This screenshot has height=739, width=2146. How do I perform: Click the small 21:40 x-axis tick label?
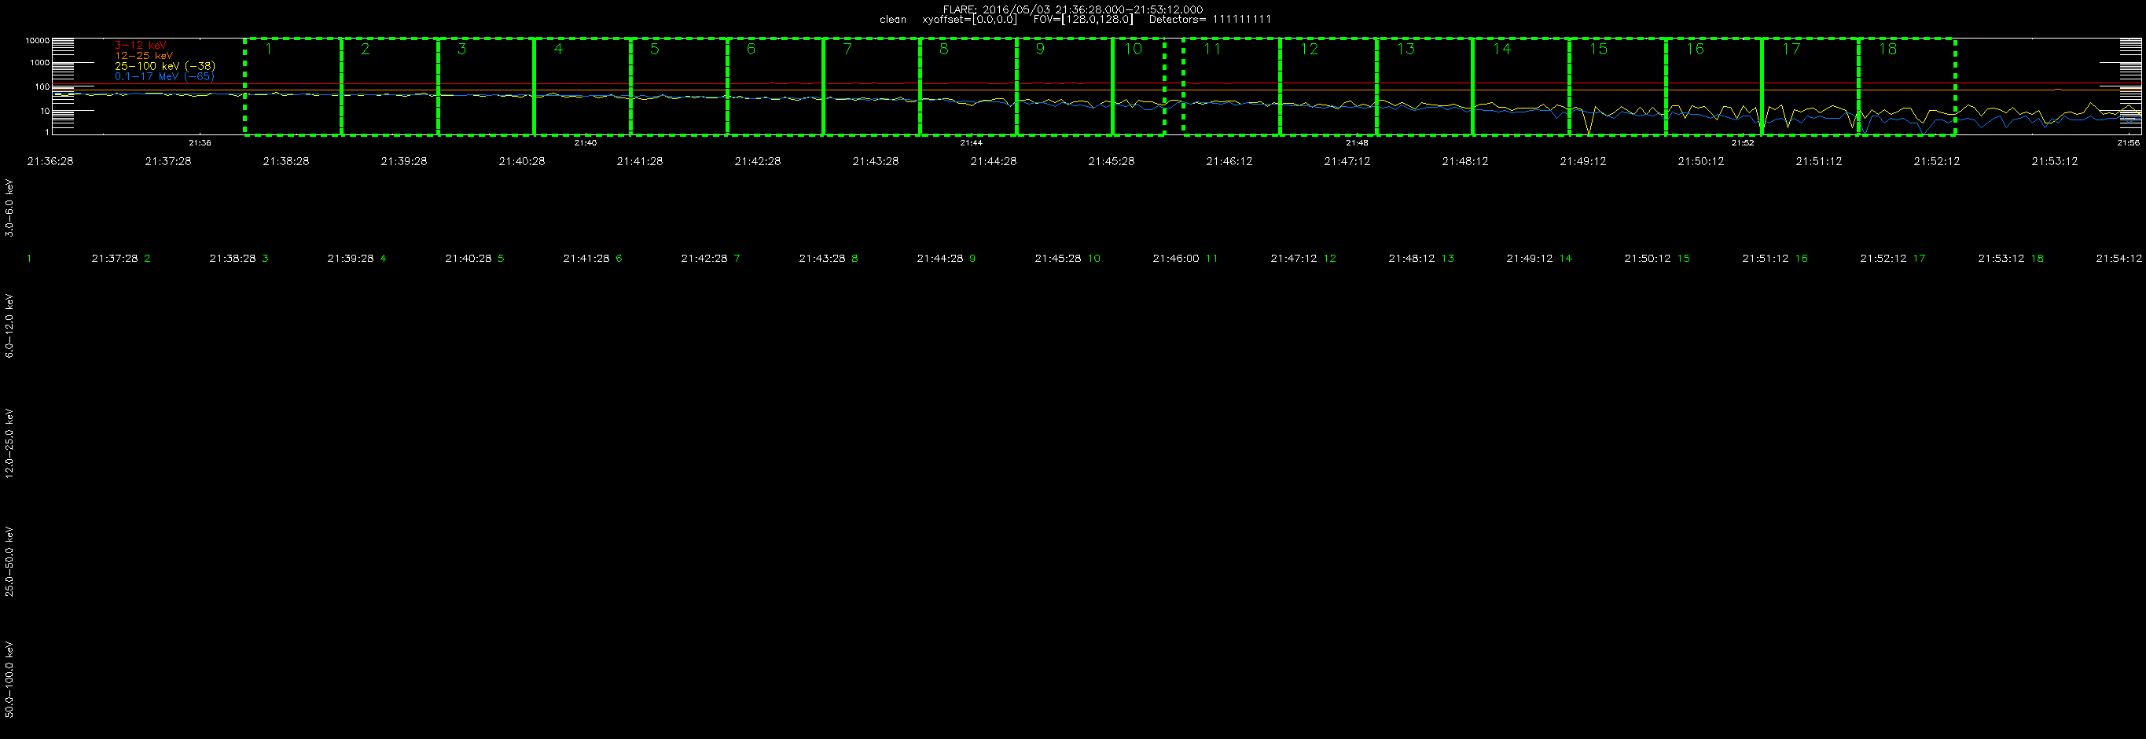coord(586,143)
